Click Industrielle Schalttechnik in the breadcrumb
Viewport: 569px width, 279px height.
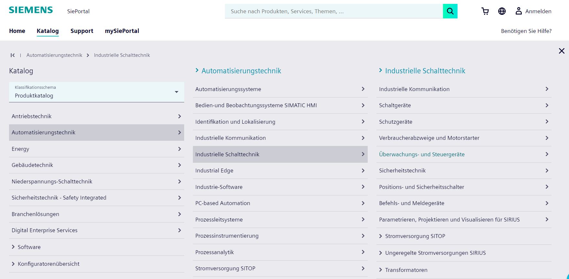tap(122, 55)
